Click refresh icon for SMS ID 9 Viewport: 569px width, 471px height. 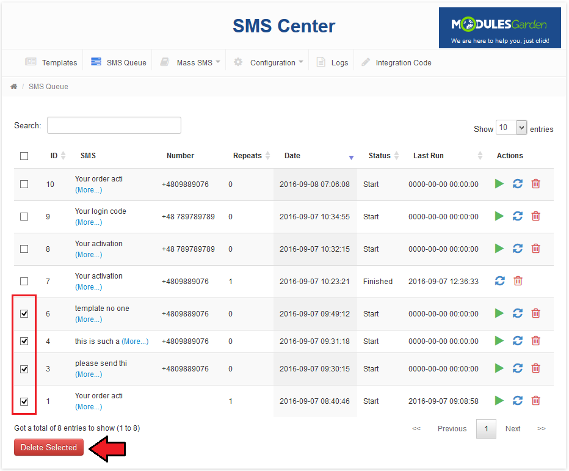[x=518, y=216]
